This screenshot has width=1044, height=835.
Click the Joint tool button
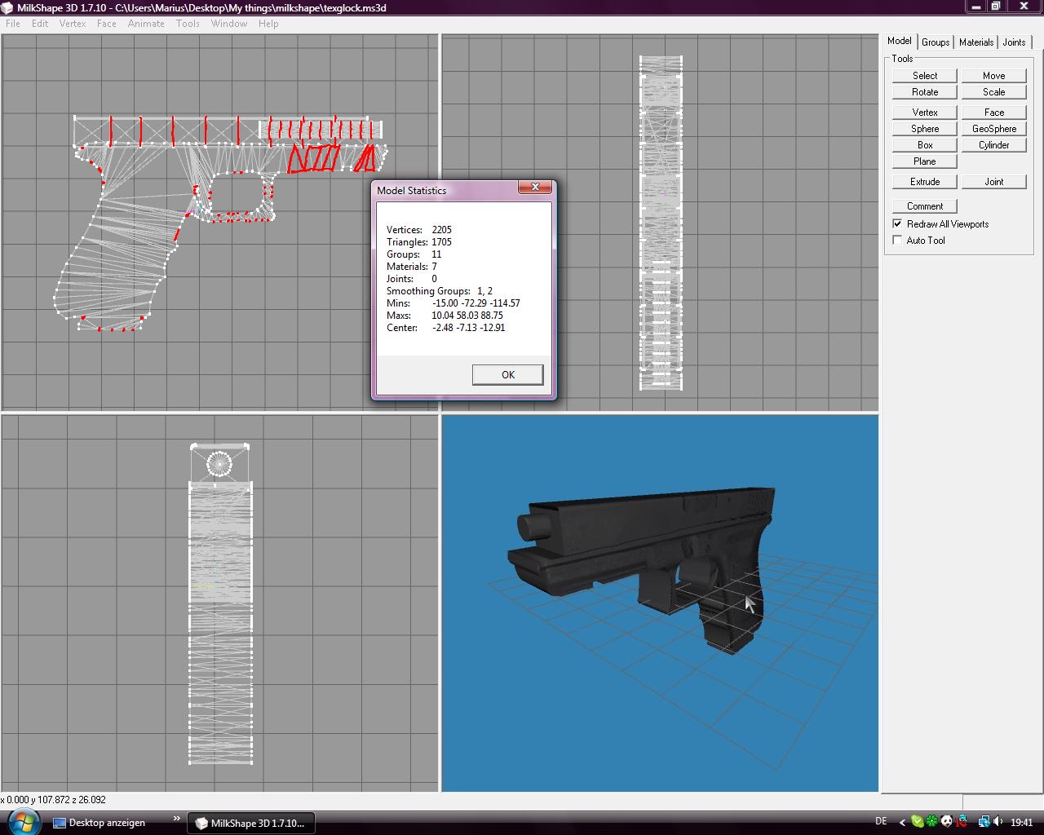[x=993, y=182]
